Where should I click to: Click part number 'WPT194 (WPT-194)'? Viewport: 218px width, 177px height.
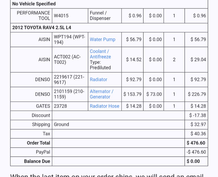point(69,39)
